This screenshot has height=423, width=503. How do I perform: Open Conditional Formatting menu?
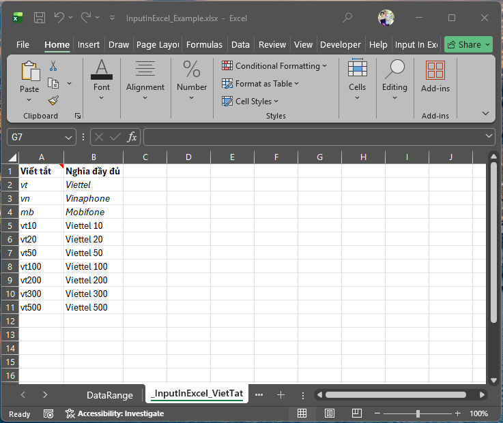pyautogui.click(x=274, y=66)
